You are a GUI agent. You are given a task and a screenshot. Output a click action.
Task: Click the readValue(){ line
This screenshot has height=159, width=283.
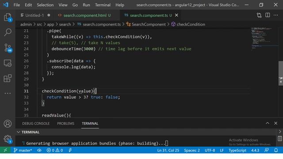(x=57, y=115)
